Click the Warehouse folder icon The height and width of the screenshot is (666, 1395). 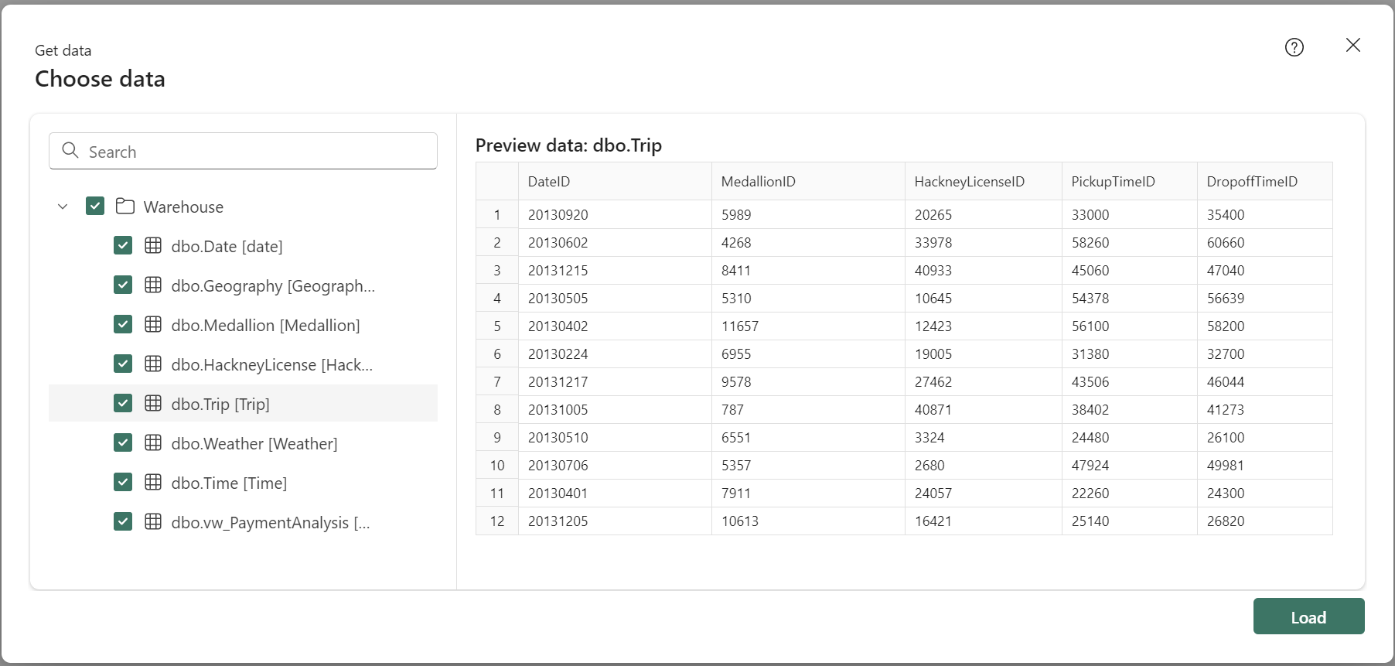[124, 207]
